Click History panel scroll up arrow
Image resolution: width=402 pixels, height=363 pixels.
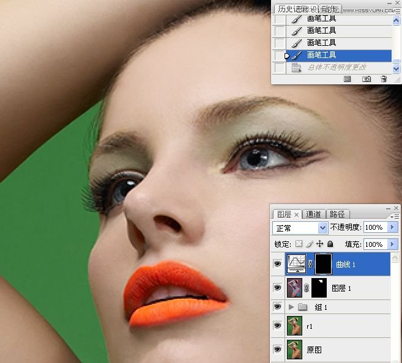[396, 20]
